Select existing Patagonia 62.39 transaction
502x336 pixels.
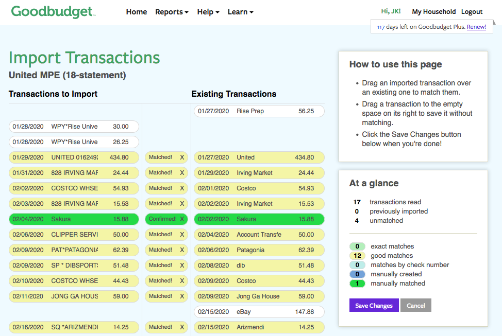click(x=259, y=250)
